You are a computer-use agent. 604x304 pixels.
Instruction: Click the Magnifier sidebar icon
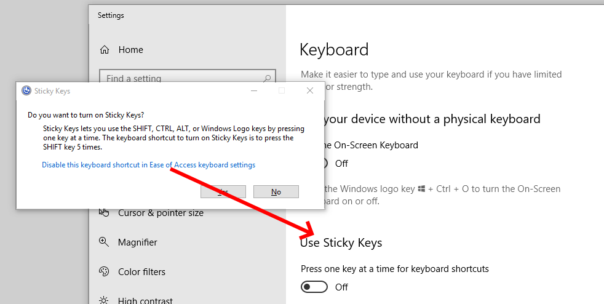click(x=103, y=242)
